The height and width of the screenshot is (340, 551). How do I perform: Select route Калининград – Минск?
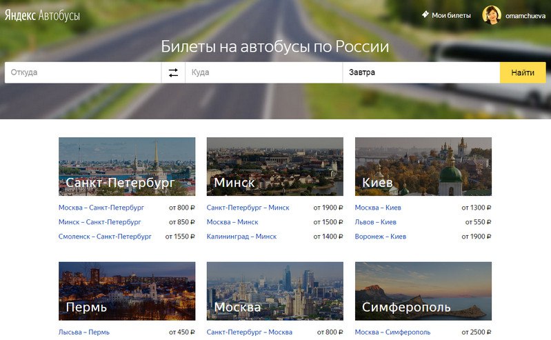click(242, 237)
